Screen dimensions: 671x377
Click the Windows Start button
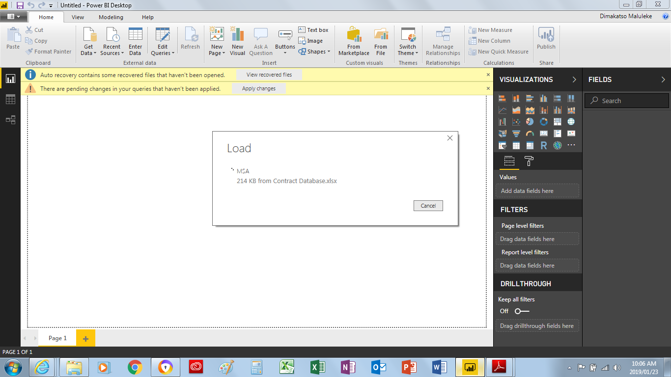[x=13, y=367]
